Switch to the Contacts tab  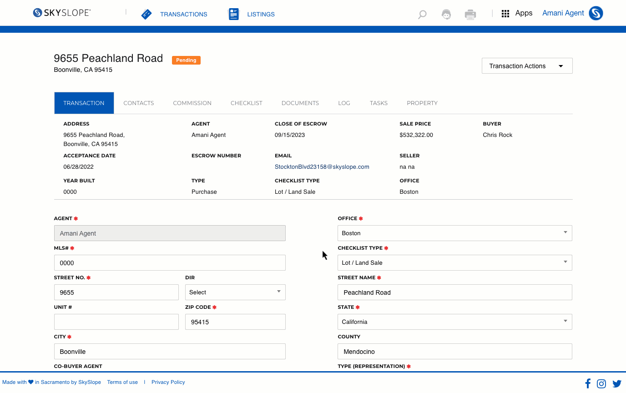point(139,103)
